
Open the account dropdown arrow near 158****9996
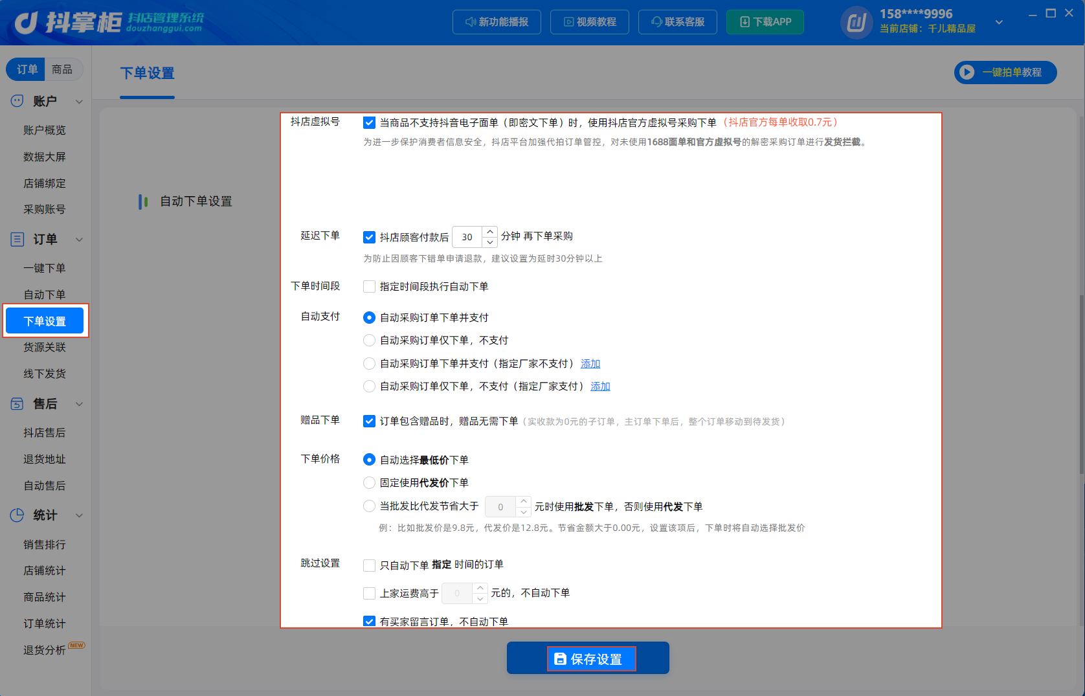click(999, 23)
